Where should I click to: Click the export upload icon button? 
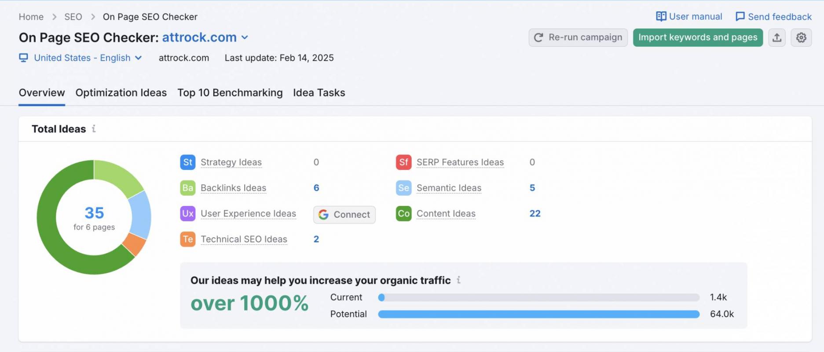tap(777, 37)
